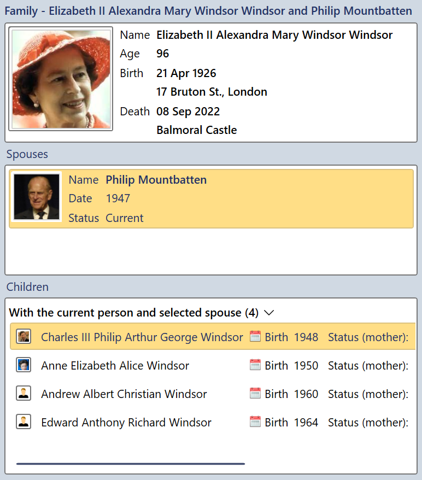Click Andrew Albert Christian Windsor's avatar icon

(x=24, y=394)
